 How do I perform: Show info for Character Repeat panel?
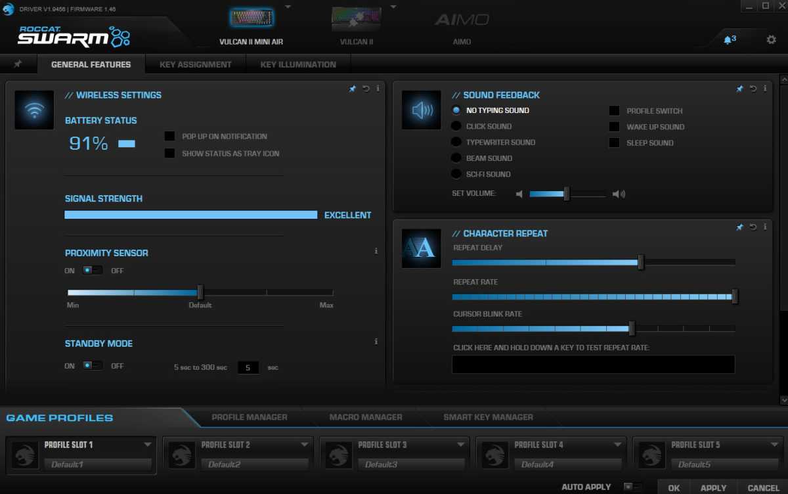pyautogui.click(x=766, y=227)
